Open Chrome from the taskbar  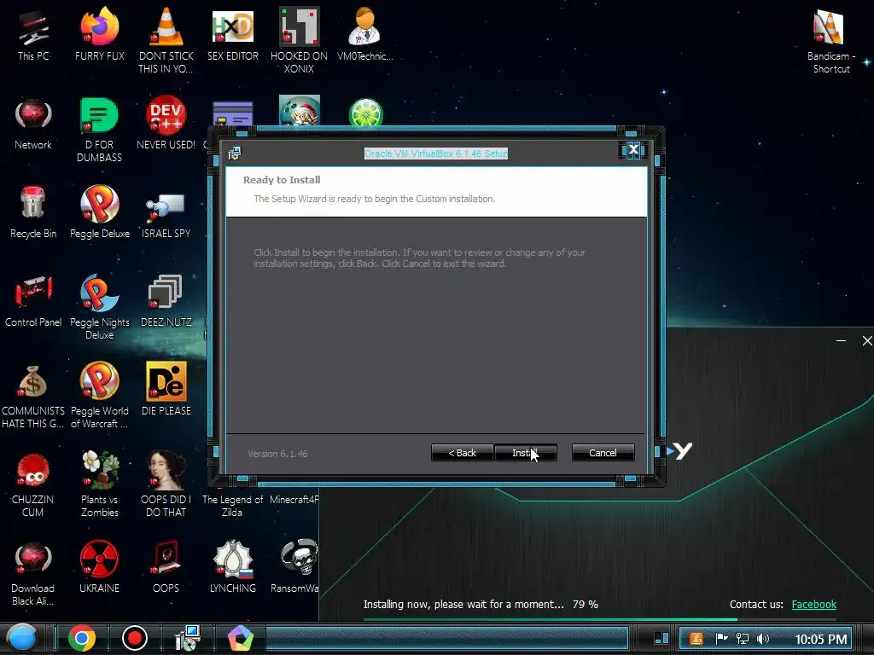[81, 638]
